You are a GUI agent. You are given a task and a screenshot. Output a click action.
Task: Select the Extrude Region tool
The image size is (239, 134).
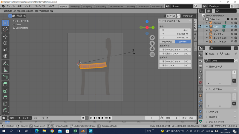[x=5, y=84]
